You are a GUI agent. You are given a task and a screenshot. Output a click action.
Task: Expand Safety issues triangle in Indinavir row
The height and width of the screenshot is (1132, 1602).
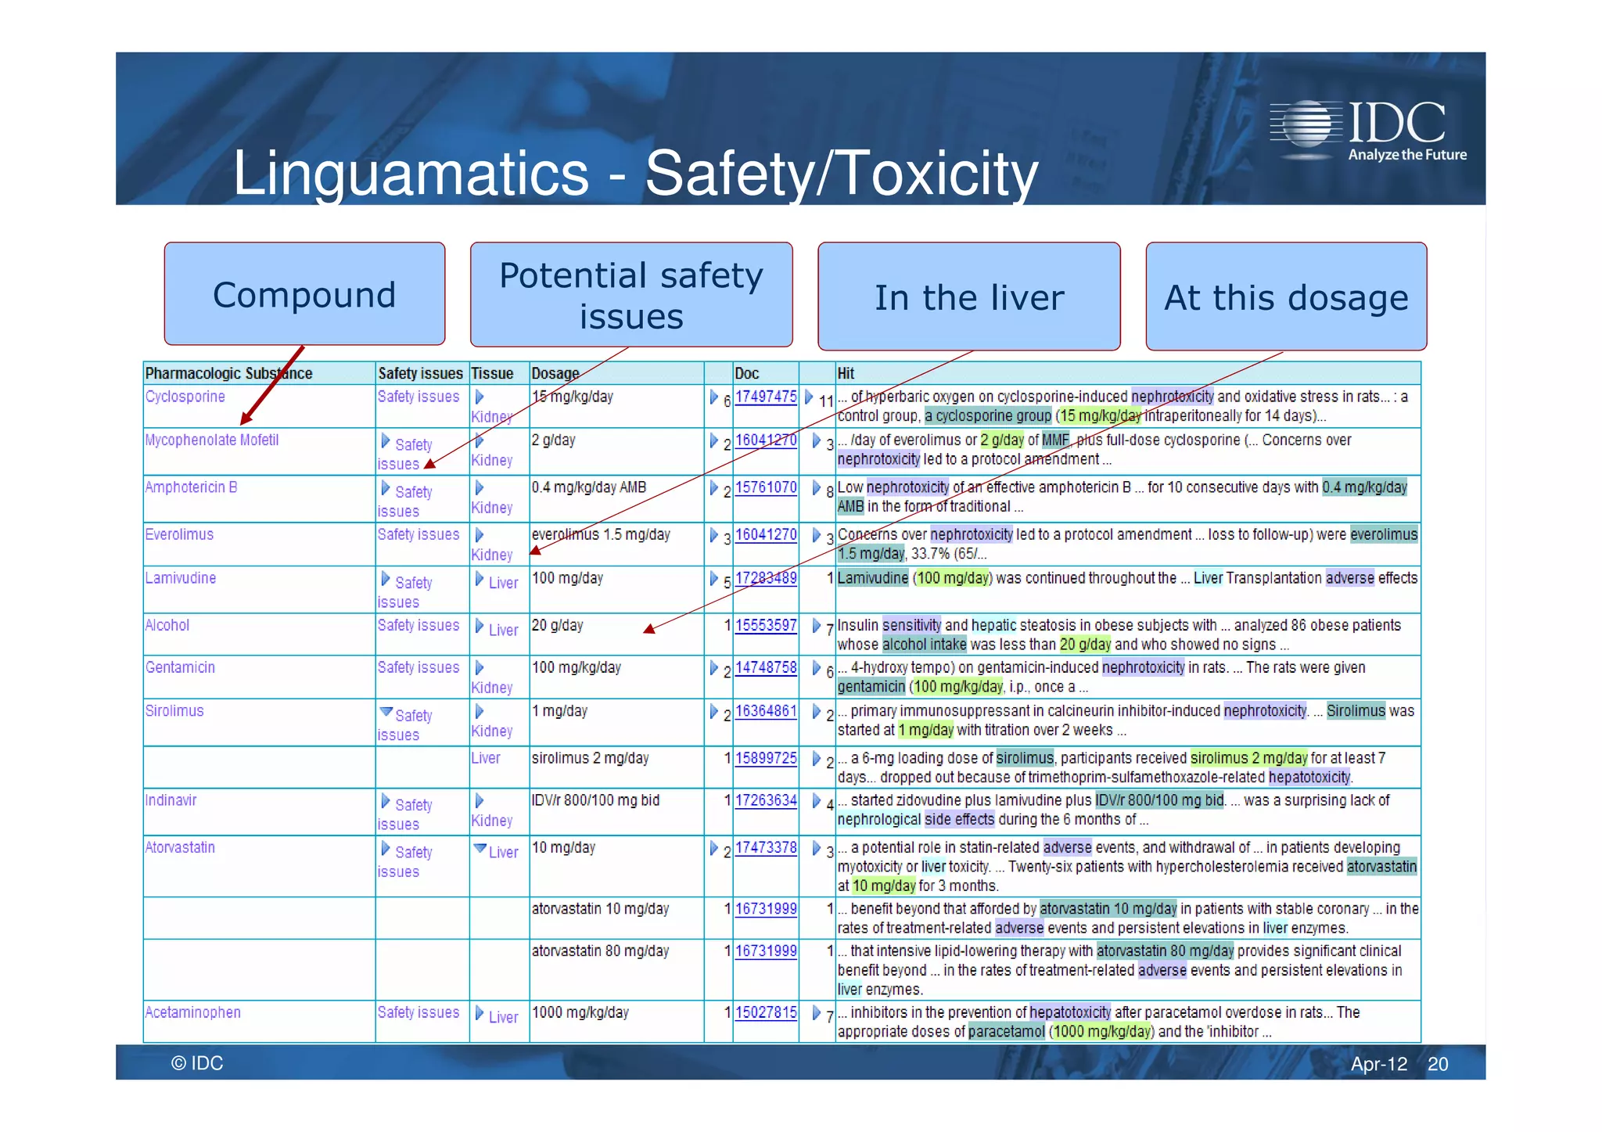coord(386,801)
